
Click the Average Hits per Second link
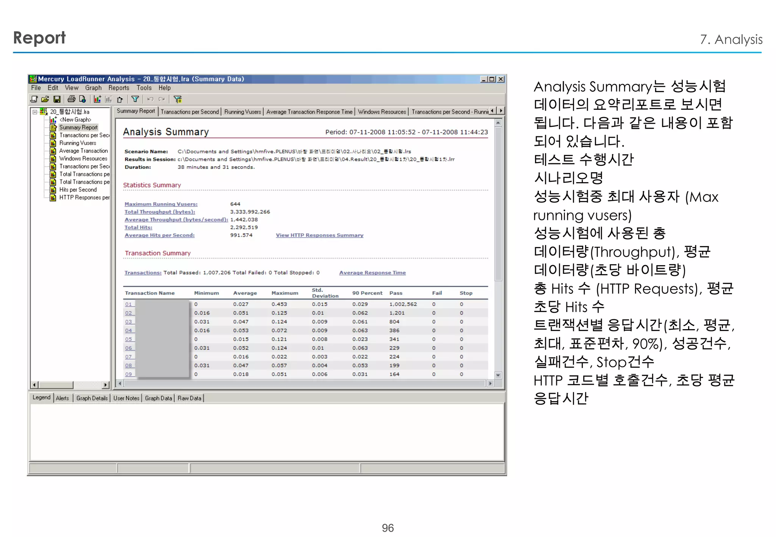click(160, 235)
